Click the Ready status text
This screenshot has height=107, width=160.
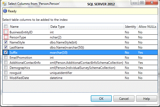[x=12, y=11]
